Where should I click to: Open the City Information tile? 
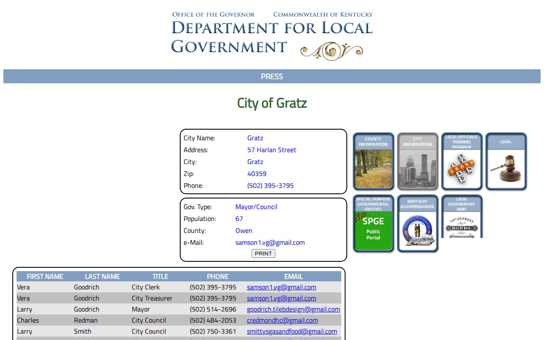click(x=417, y=161)
